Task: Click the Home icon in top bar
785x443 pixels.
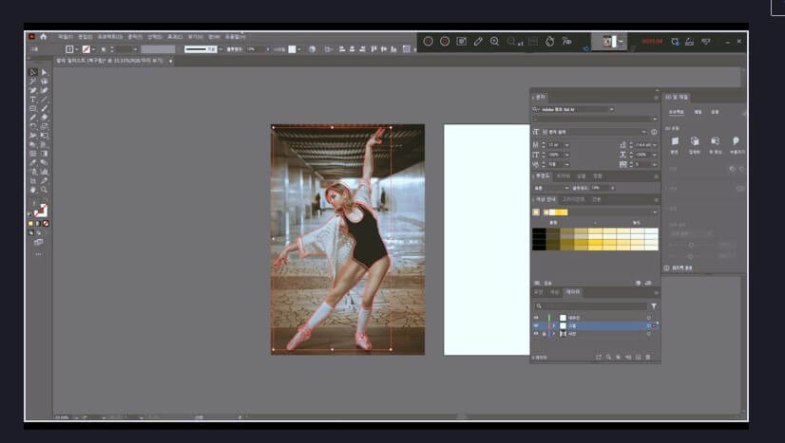Action: [x=43, y=37]
